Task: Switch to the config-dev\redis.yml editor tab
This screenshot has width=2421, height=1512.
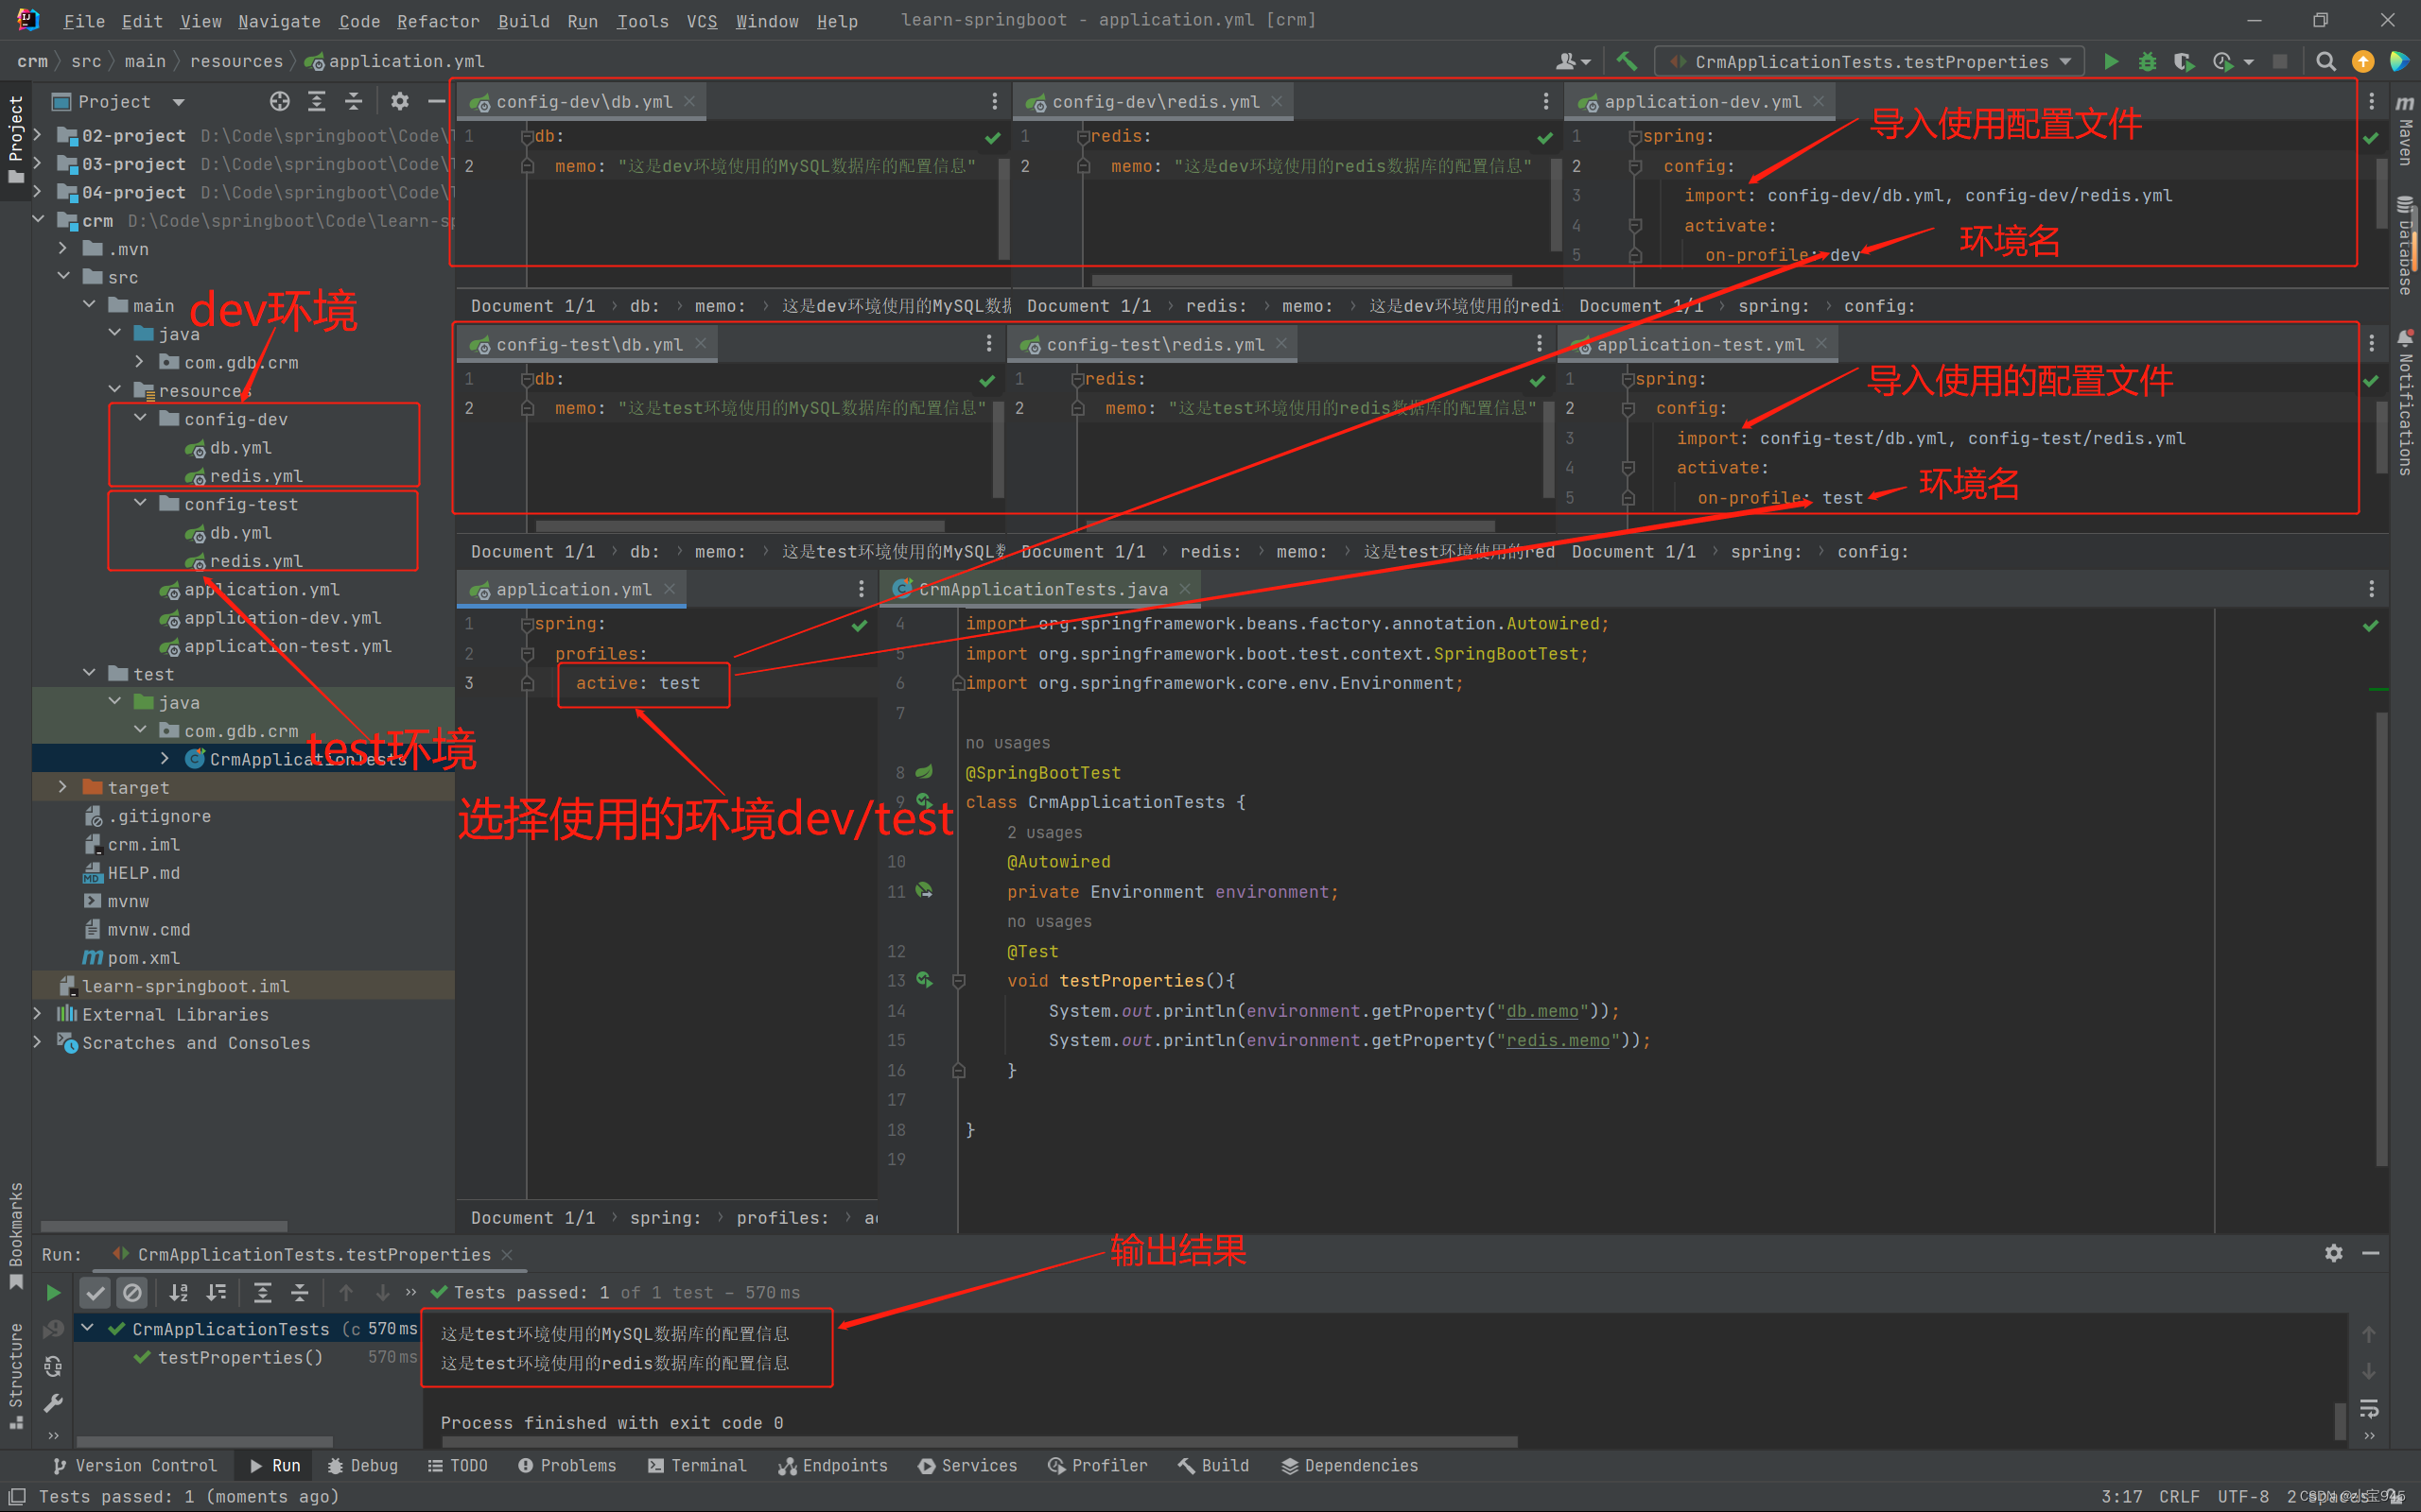Action: coord(1155,101)
